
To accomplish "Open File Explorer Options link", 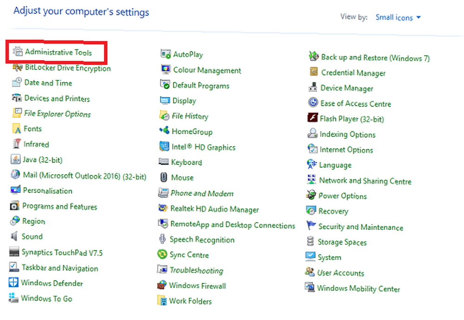I will 58,114.
